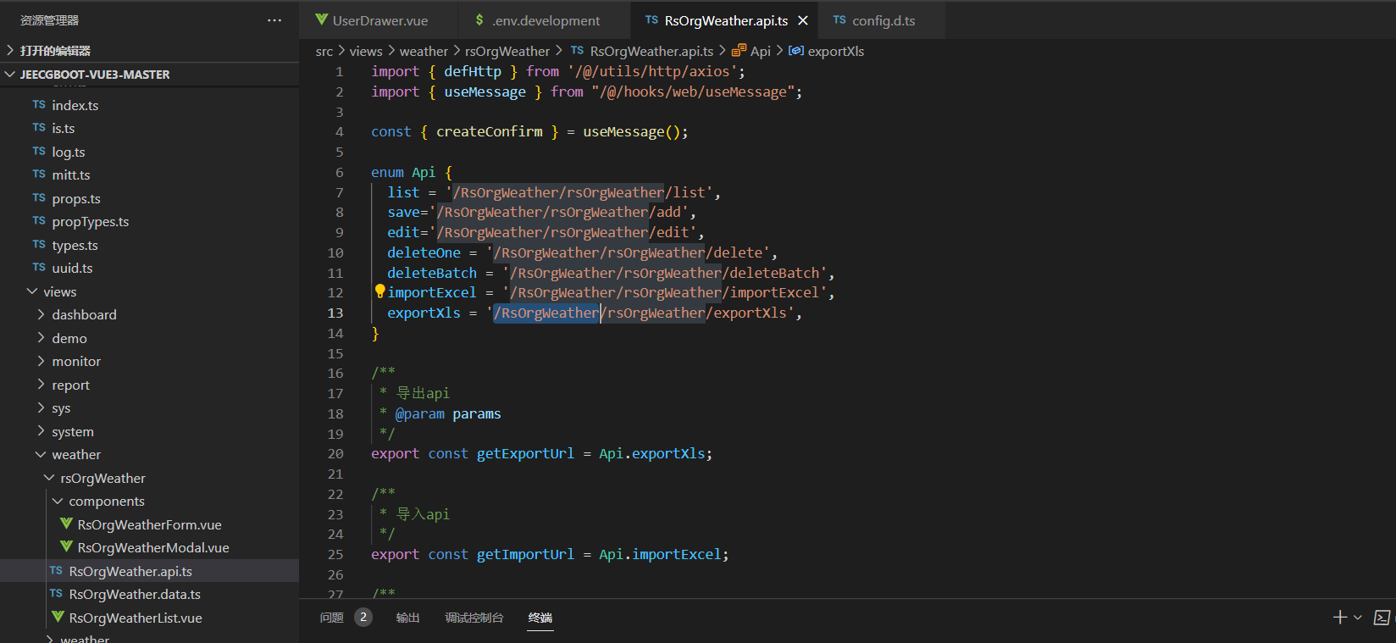Click the terminal shell icon in panel
Viewport: 1396px width, 643px height.
pyautogui.click(x=1382, y=618)
